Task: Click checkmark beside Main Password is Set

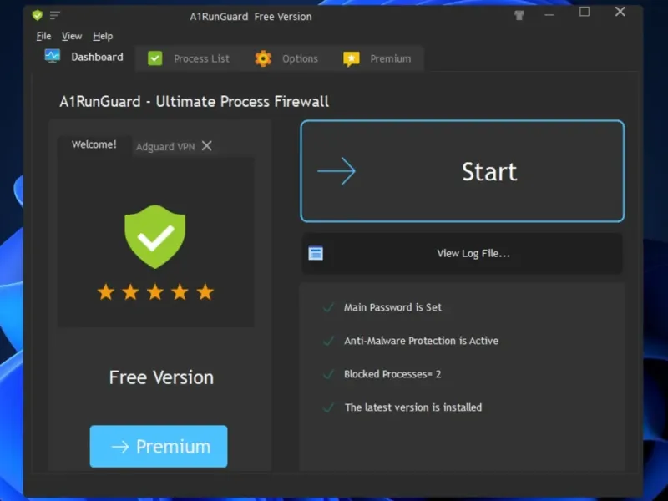Action: point(328,307)
